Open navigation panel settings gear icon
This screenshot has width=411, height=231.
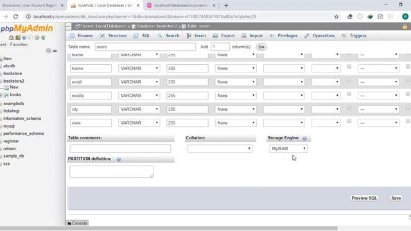click(x=37, y=38)
